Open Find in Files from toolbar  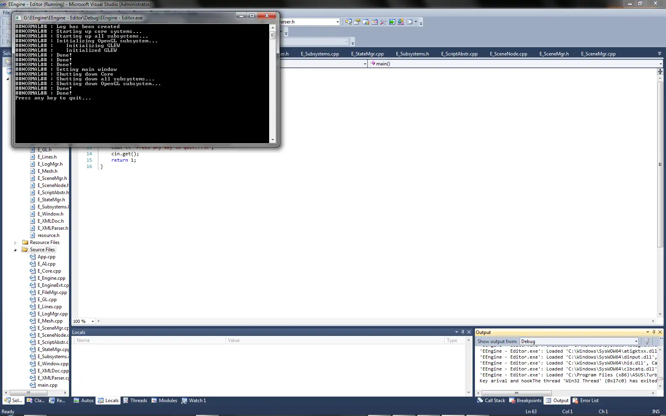point(348,22)
